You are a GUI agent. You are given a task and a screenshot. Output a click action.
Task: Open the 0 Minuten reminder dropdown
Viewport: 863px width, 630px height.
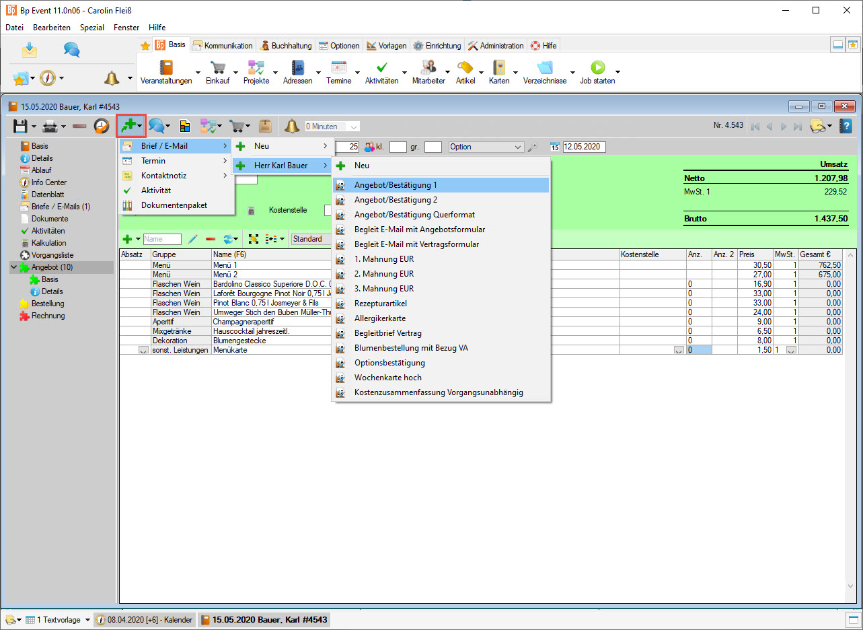point(354,127)
